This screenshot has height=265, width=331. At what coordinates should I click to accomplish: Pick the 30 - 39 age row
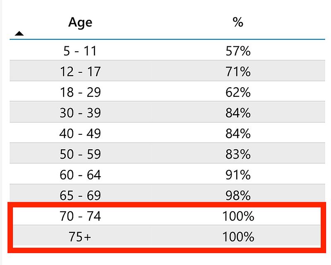(x=80, y=112)
